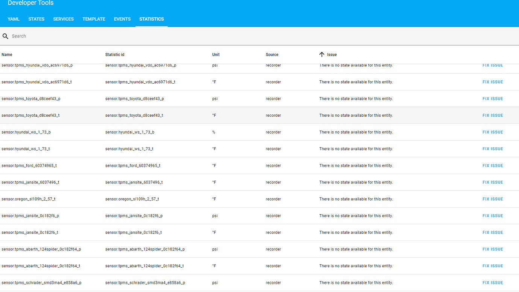Click the Developer Tools page title
Image resolution: width=519 pixels, height=292 pixels.
pyautogui.click(x=30, y=3)
